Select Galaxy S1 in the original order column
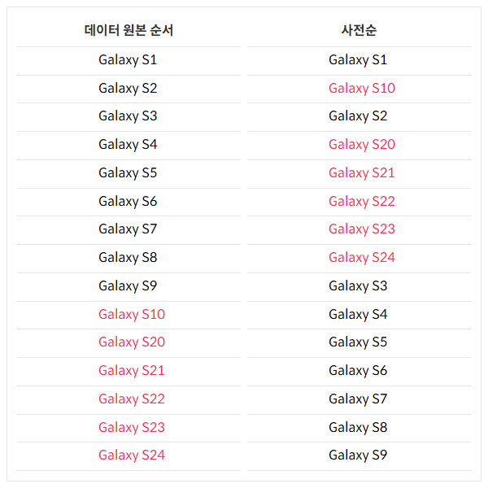This screenshot has width=488, height=488. 128,59
